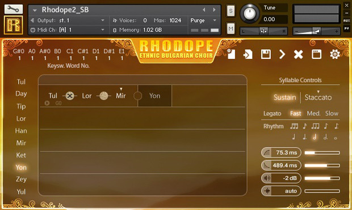This screenshot has height=210, width=352.
Task: Open the Midi Ch dropdown arrow
Action: coord(103,30)
